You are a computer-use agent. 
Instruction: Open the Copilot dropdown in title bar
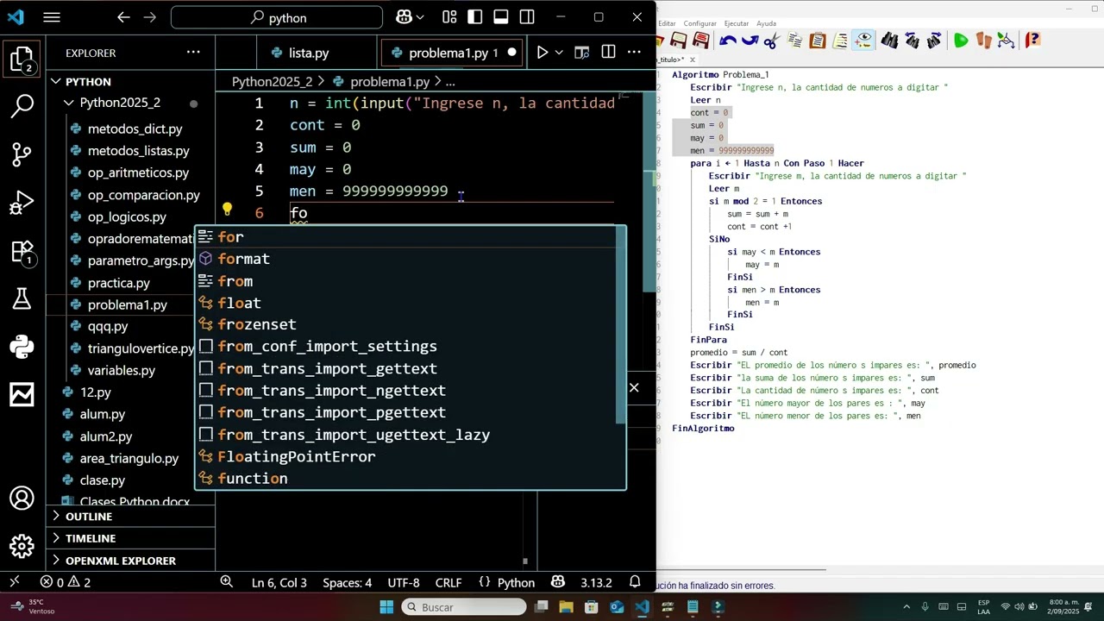coord(420,17)
